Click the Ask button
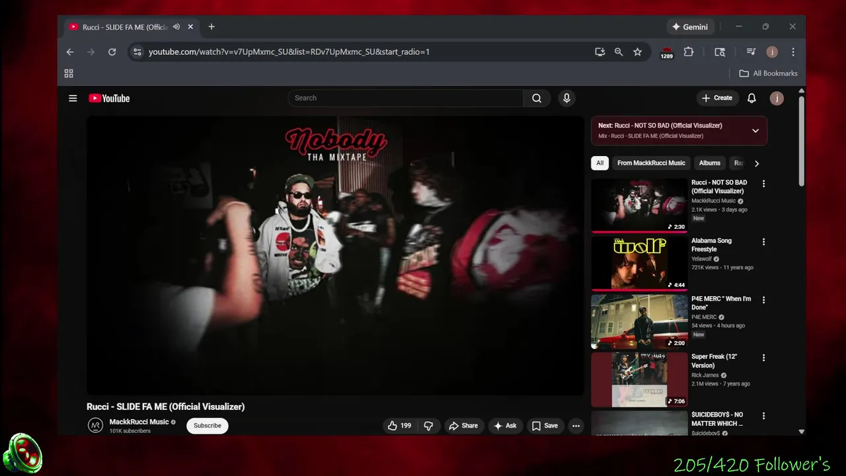 click(505, 426)
